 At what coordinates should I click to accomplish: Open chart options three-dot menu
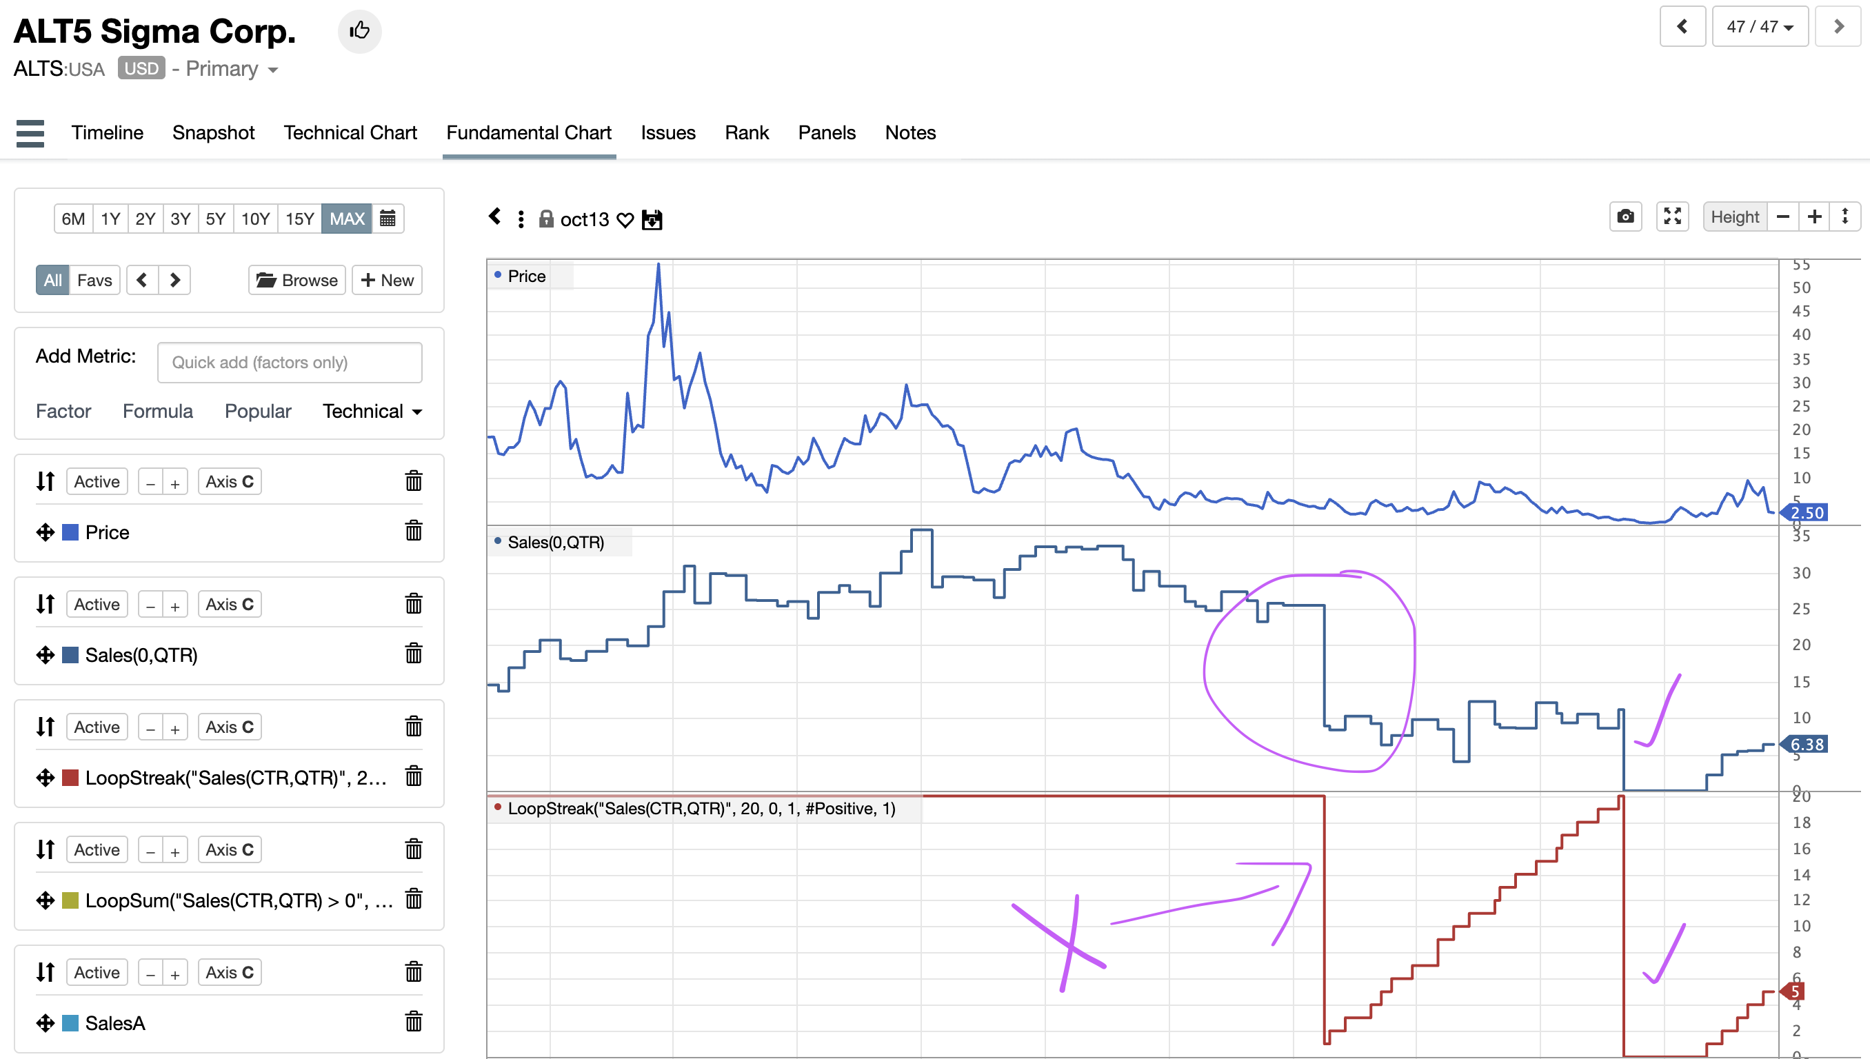[x=521, y=220]
